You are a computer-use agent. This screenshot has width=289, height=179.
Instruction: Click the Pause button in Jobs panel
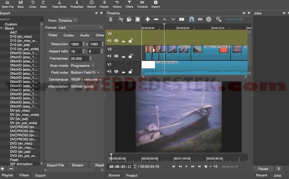(263, 169)
